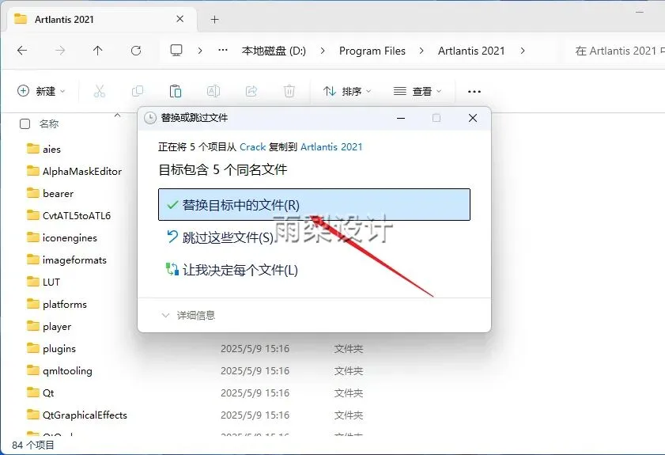Click the date cell of plugins row
The width and height of the screenshot is (665, 455).
(x=255, y=348)
